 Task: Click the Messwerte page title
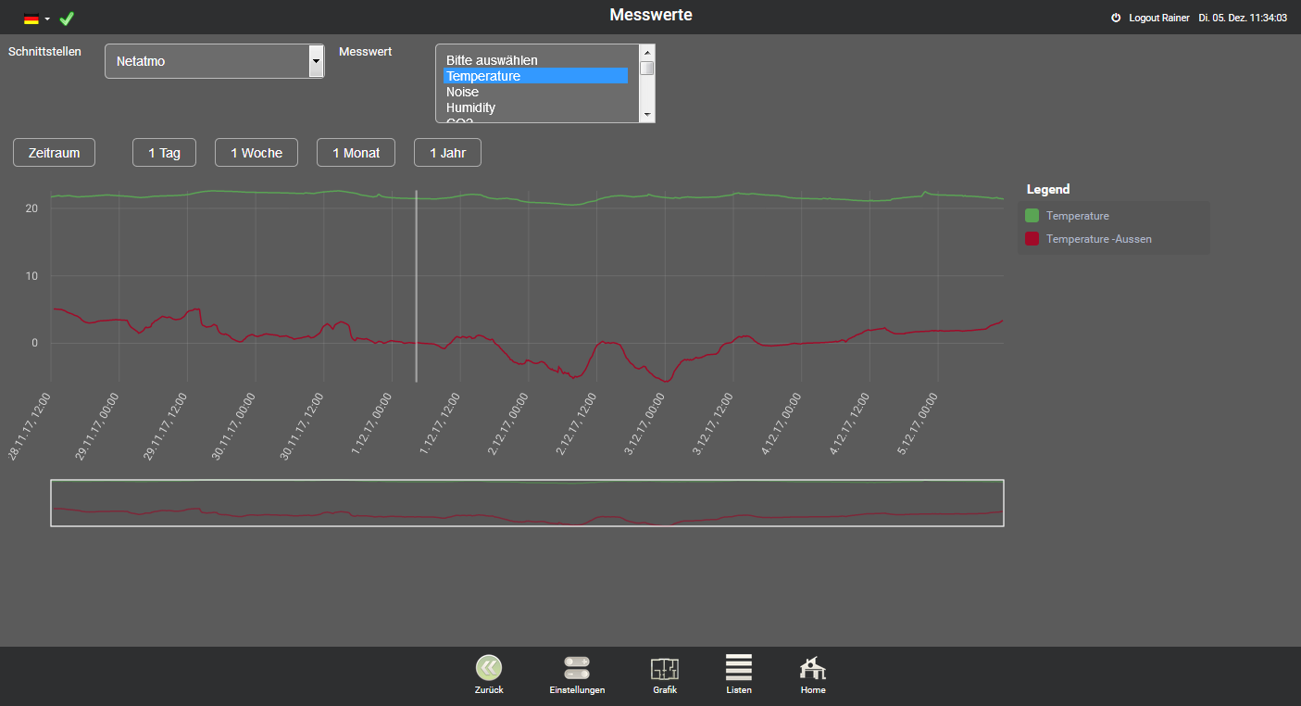[x=650, y=15]
